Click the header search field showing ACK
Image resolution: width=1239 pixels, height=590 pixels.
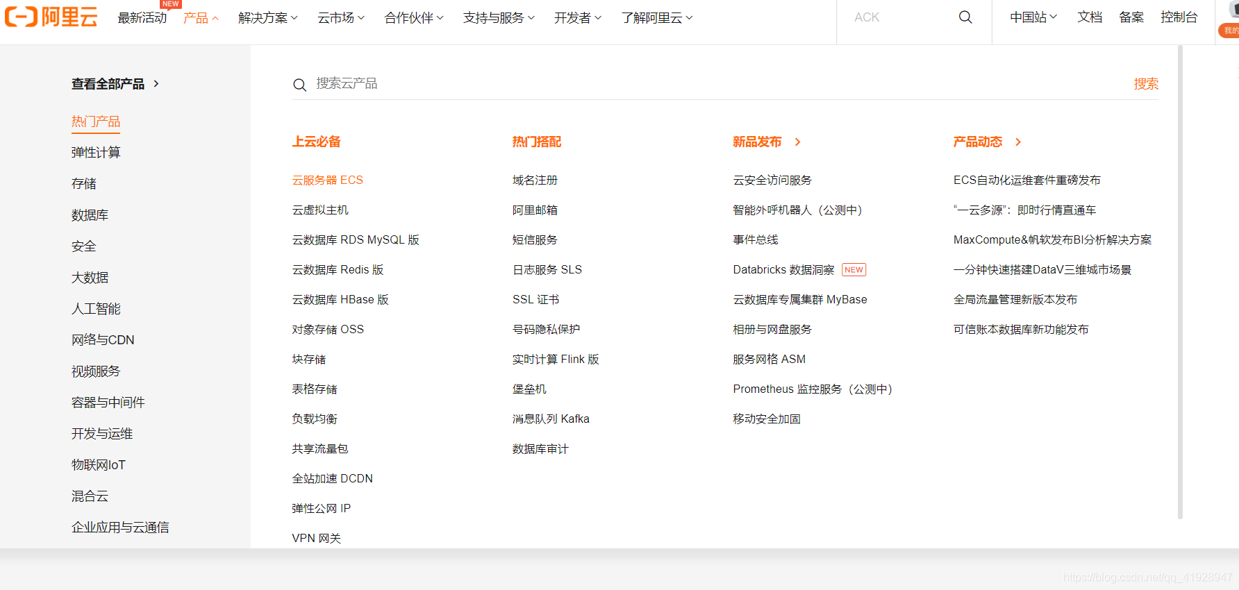(896, 17)
